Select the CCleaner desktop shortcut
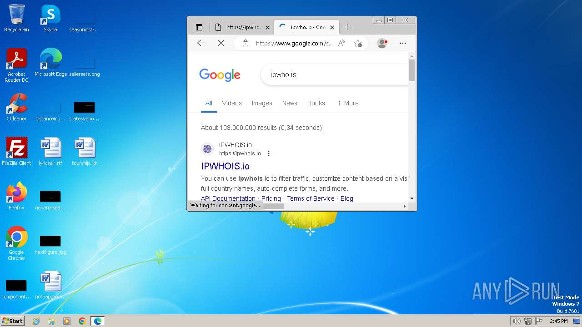The image size is (582, 327). click(16, 107)
